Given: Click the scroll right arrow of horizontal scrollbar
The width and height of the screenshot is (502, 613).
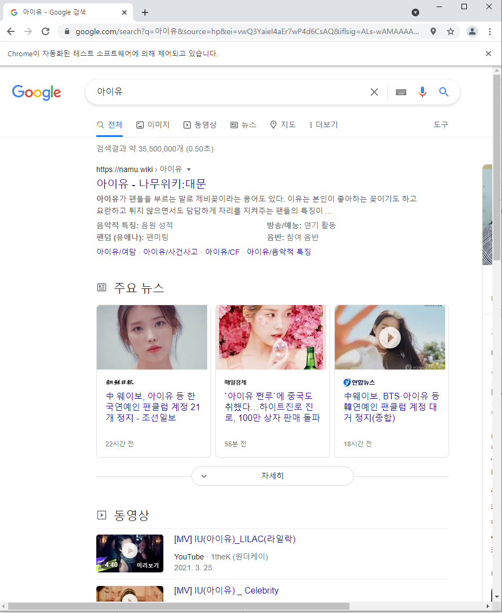Looking at the screenshot, I should coord(487,607).
